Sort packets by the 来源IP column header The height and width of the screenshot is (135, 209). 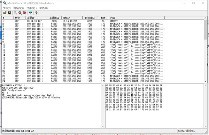(x=36, y=18)
